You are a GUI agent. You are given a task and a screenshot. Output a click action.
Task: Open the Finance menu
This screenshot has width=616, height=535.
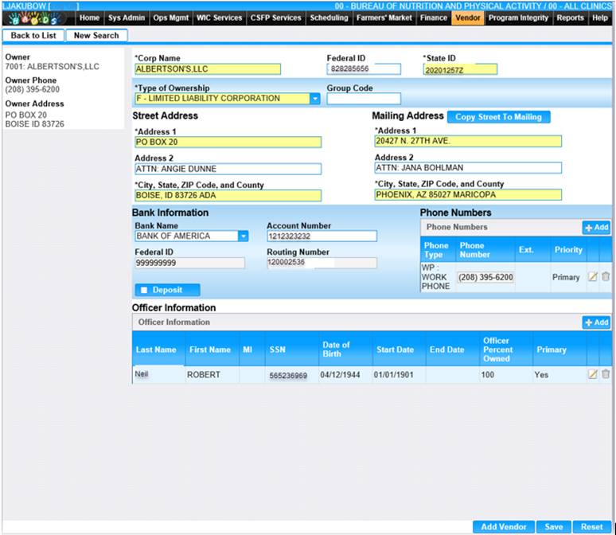click(x=434, y=18)
